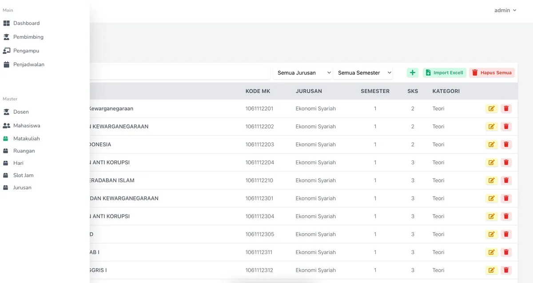This screenshot has width=533, height=283.
Task: Click the SKS column header
Action: pos(413,91)
